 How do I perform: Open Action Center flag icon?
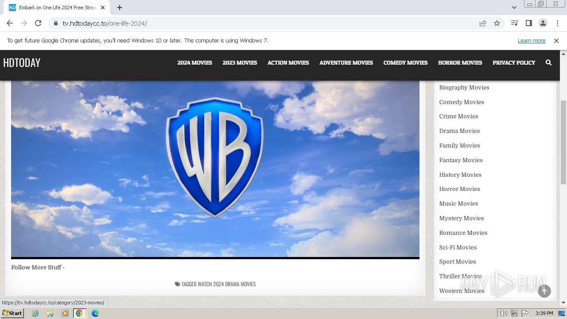pos(525,313)
